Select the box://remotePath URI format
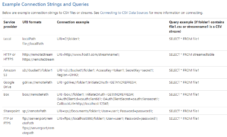The height and width of the screenshot is (137, 227). click(x=35, y=94)
